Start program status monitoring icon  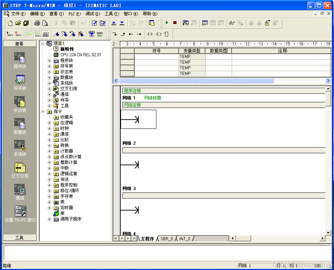pos(185,23)
